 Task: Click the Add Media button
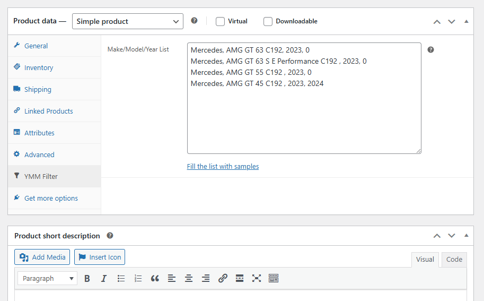click(42, 257)
